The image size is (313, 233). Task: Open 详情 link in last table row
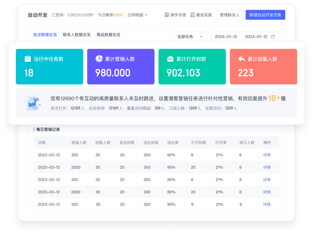267,204
